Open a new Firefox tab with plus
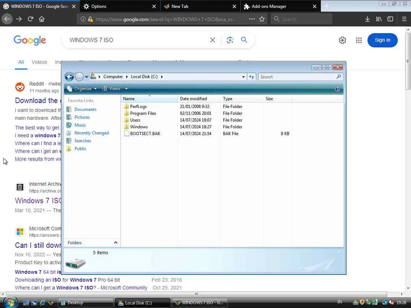The height and width of the screenshot is (308, 411). coord(326,6)
